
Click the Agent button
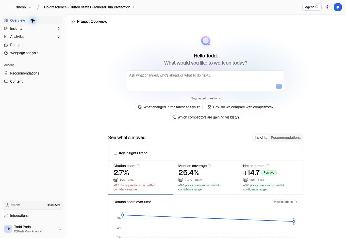pos(312,7)
